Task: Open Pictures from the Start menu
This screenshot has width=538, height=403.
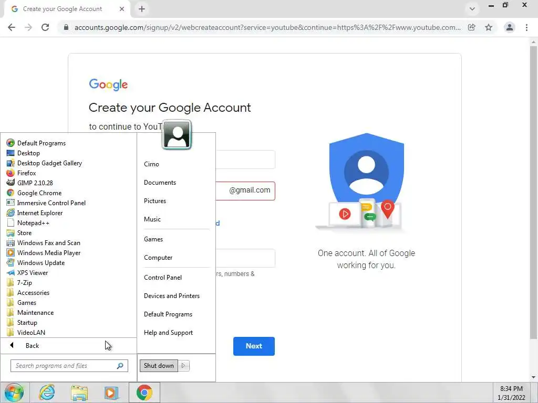Action: (155, 200)
